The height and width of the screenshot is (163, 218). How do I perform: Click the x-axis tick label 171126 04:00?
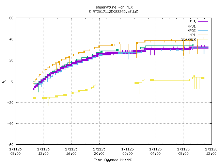(x=155, y=151)
